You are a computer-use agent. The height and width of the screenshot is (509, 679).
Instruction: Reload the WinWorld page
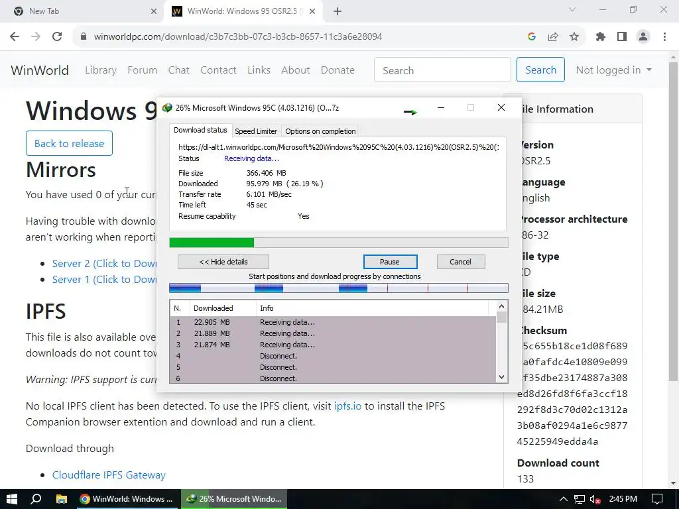click(57, 37)
